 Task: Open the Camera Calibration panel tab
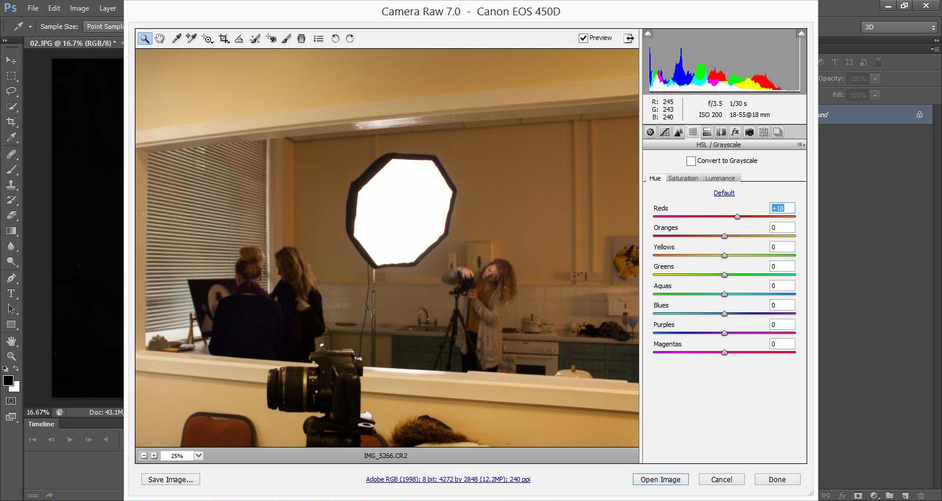[749, 132]
